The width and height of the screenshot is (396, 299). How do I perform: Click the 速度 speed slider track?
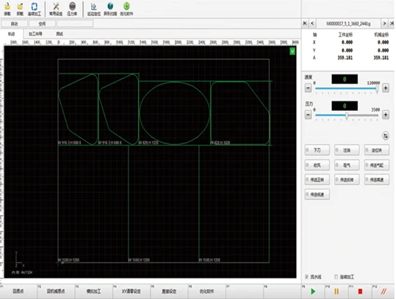[x=346, y=89]
